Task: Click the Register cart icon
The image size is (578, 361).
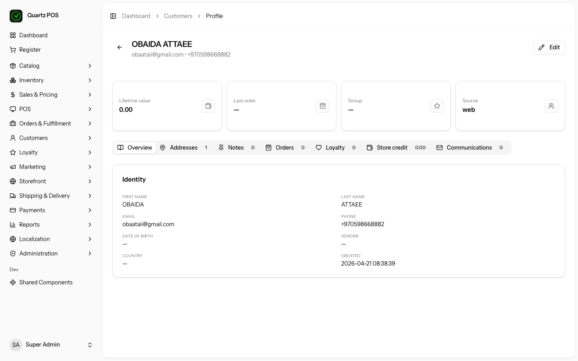Action: coord(13,50)
